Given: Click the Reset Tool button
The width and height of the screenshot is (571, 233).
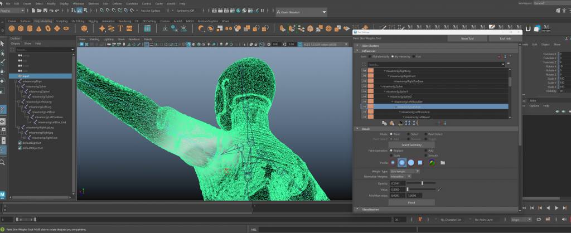Looking at the screenshot, I should [466, 38].
